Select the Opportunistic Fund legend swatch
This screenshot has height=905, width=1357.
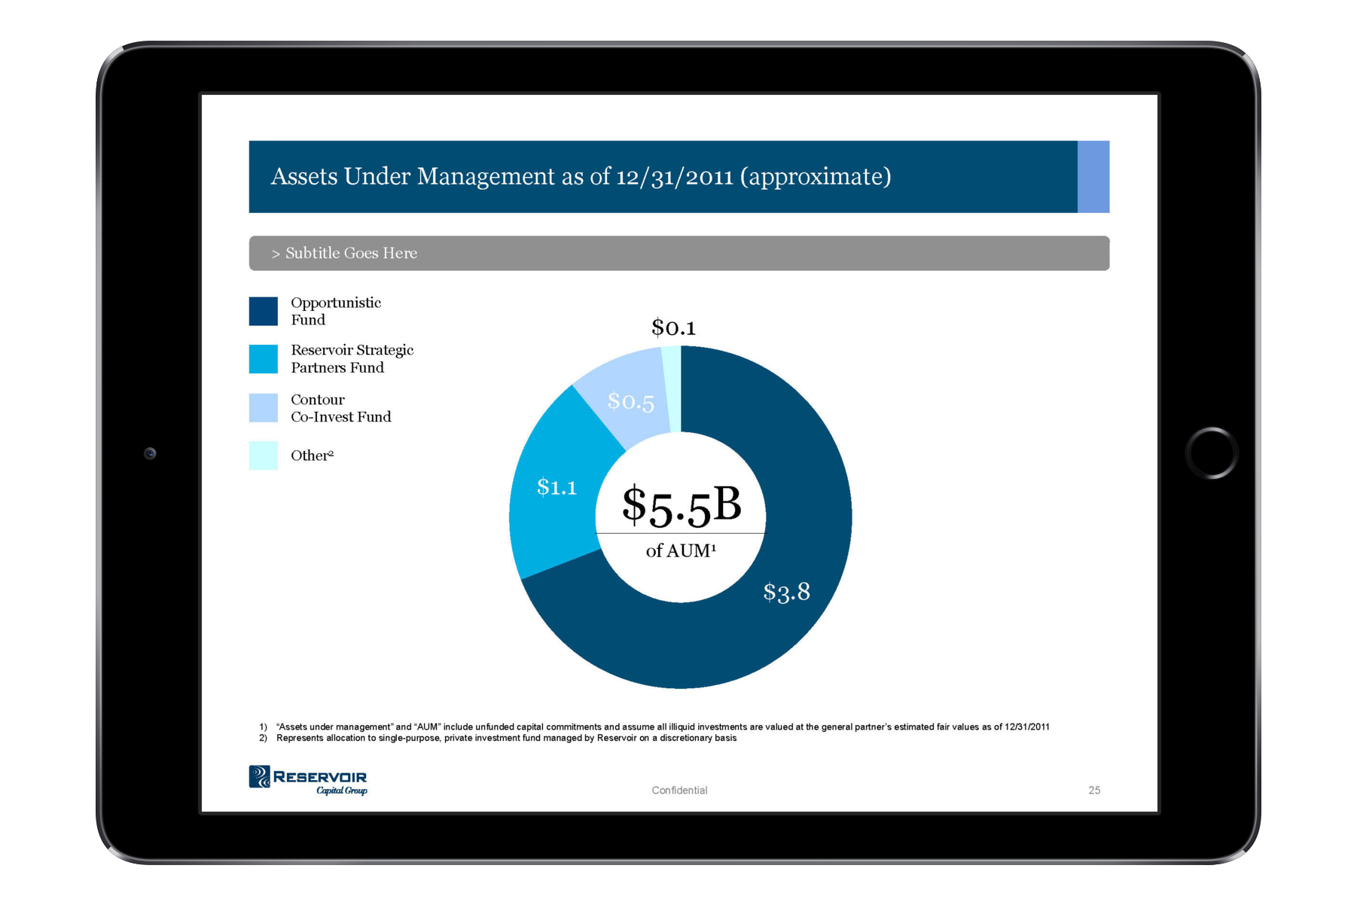(x=264, y=311)
